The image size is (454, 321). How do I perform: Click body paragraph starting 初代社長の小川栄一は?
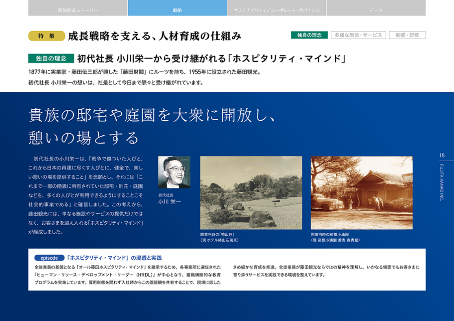[x=86, y=195]
